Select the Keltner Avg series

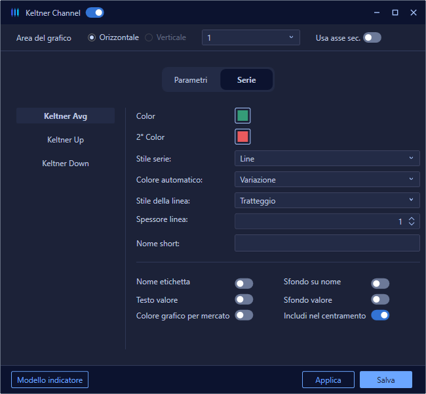(x=66, y=116)
